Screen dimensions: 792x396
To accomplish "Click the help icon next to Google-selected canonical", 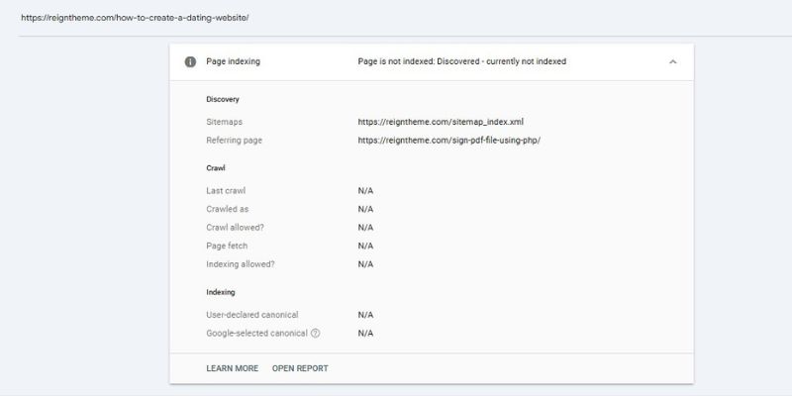I will click(x=315, y=334).
